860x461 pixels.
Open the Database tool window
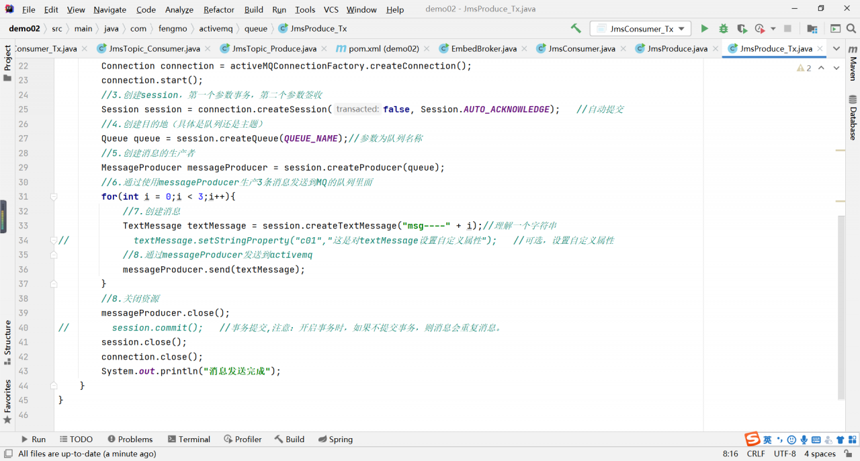click(x=853, y=118)
